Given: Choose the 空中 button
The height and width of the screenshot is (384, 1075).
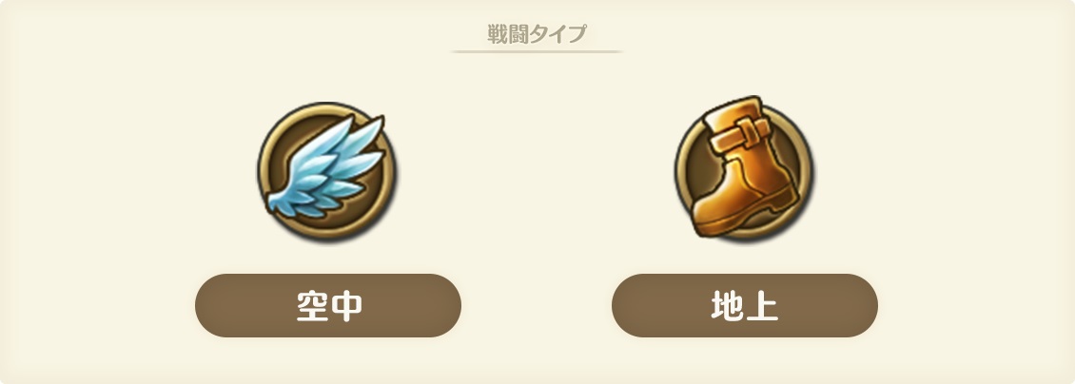Looking at the screenshot, I should pyautogui.click(x=328, y=305).
